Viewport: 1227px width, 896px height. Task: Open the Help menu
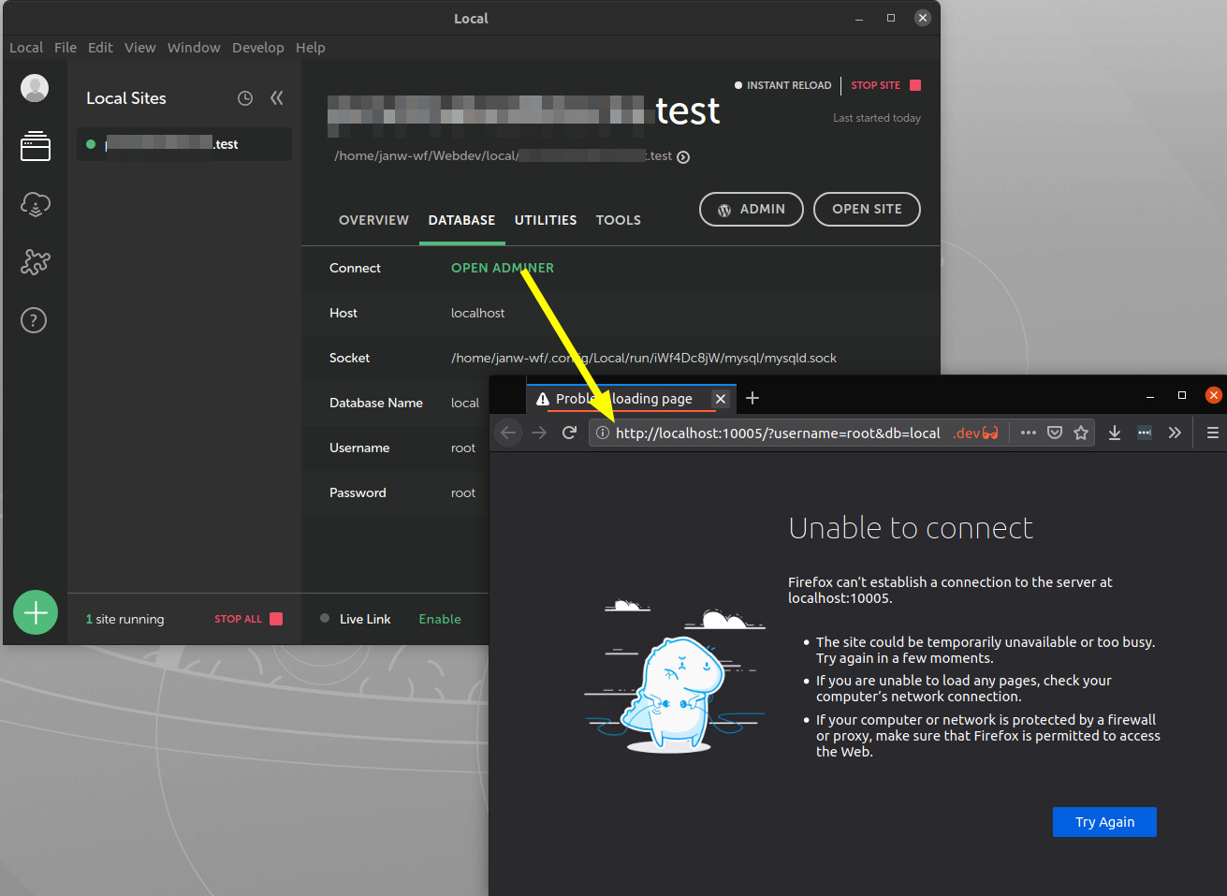tap(311, 48)
